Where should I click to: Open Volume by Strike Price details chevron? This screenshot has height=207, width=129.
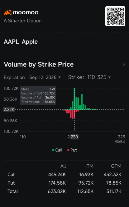[124, 64]
